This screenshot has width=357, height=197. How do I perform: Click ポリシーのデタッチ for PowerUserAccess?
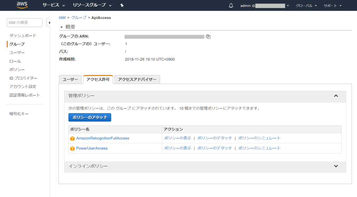[214, 148]
